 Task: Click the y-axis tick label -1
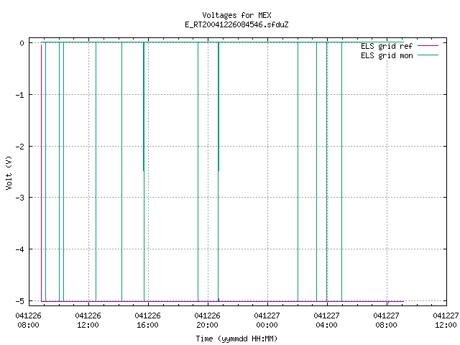tap(19, 95)
